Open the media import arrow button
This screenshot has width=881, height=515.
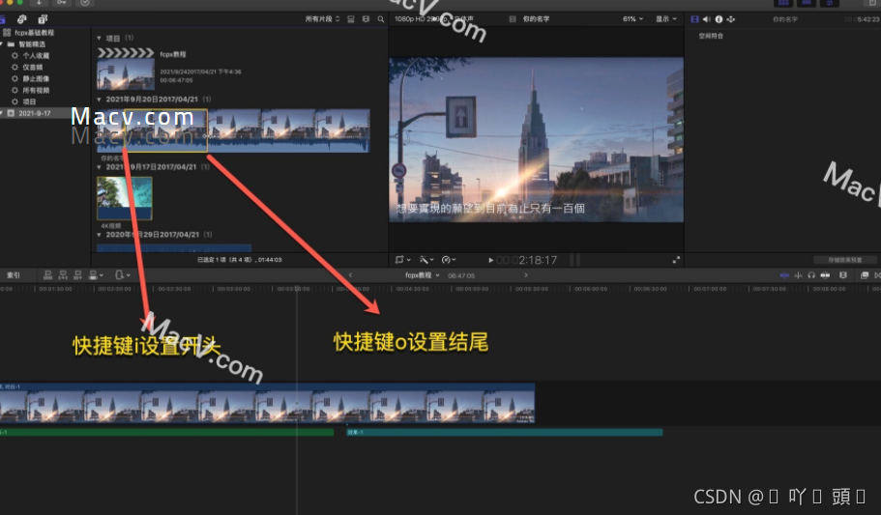tap(40, 3)
